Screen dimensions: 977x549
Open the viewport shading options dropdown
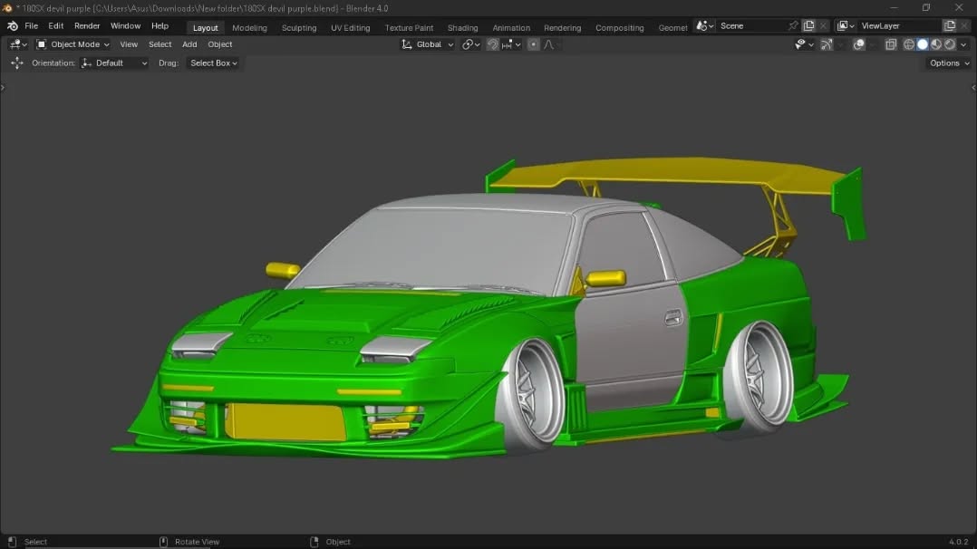click(964, 44)
